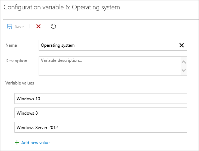Delete variable with the red X icon
This screenshot has height=151, width=199.
coord(38,26)
